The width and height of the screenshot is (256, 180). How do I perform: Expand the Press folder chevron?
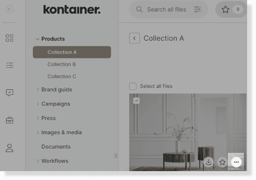tap(38, 118)
